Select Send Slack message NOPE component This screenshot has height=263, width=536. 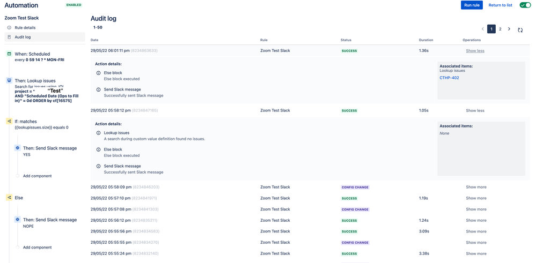click(49, 220)
